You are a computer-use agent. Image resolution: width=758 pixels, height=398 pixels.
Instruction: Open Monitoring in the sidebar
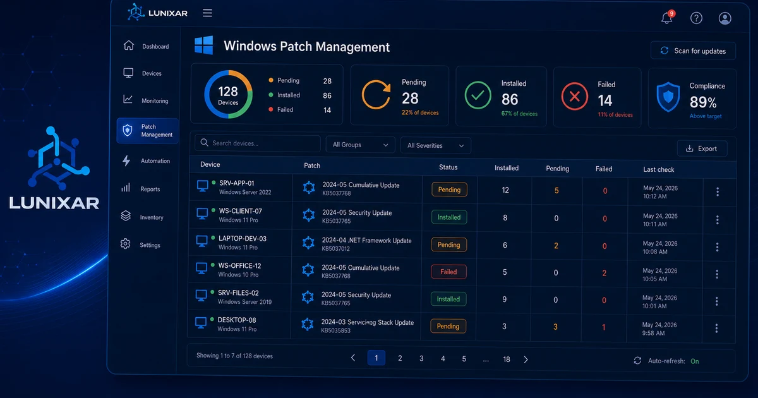pyautogui.click(x=146, y=100)
